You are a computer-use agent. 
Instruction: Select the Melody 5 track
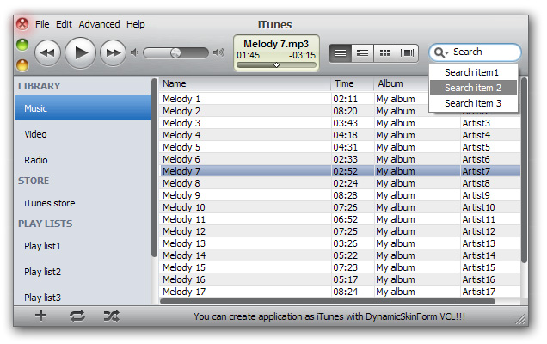pyautogui.click(x=340, y=147)
